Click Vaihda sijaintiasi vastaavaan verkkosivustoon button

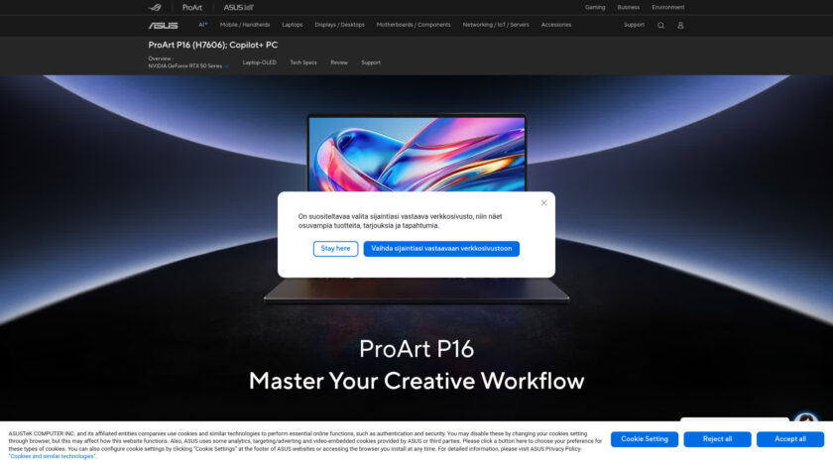[441, 249]
